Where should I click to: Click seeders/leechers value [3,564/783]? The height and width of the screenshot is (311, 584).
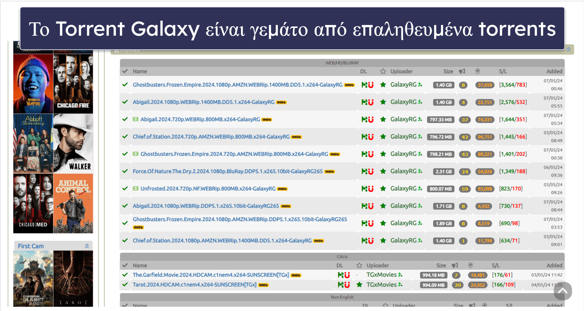(x=513, y=85)
